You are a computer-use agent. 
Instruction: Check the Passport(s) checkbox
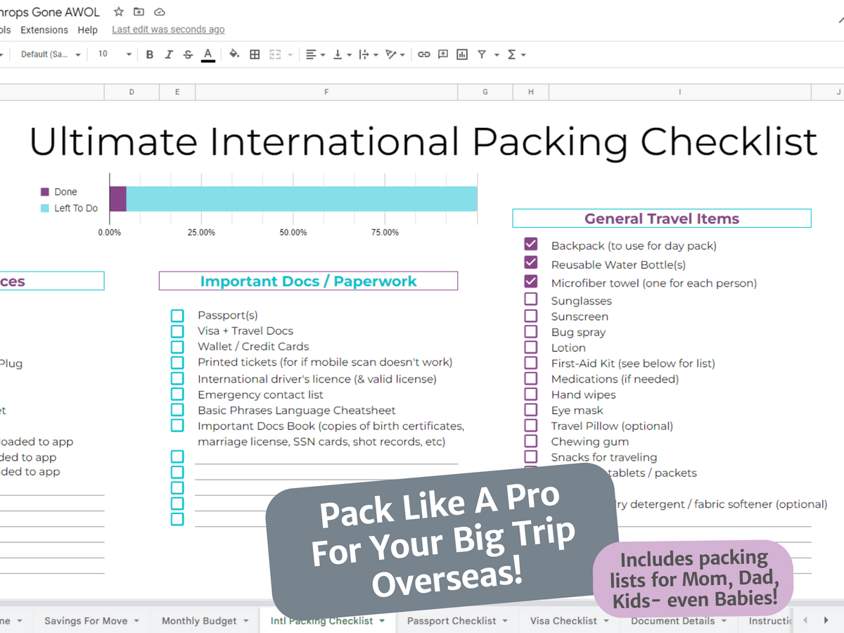point(177,316)
